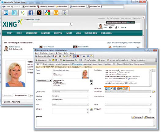Click the ellipsis button beside the Kontaktdaten list

click(154, 71)
